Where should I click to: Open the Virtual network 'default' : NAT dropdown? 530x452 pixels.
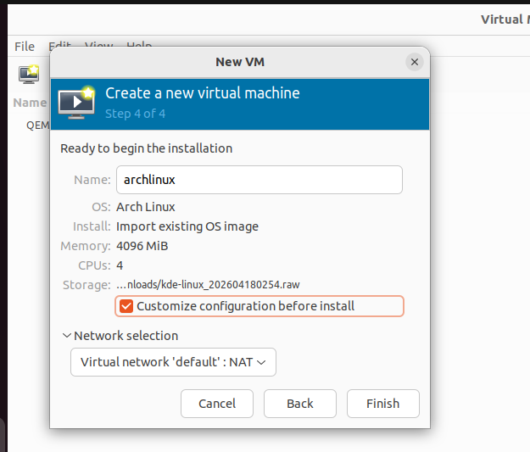point(173,362)
